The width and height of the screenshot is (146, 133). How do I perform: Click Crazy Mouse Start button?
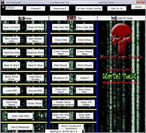click(61, 52)
